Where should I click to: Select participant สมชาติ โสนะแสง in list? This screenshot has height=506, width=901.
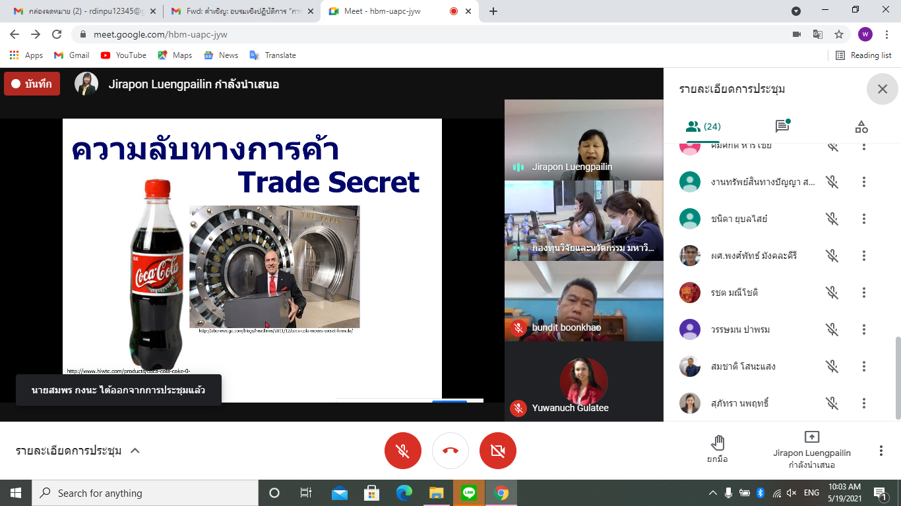[778, 366]
